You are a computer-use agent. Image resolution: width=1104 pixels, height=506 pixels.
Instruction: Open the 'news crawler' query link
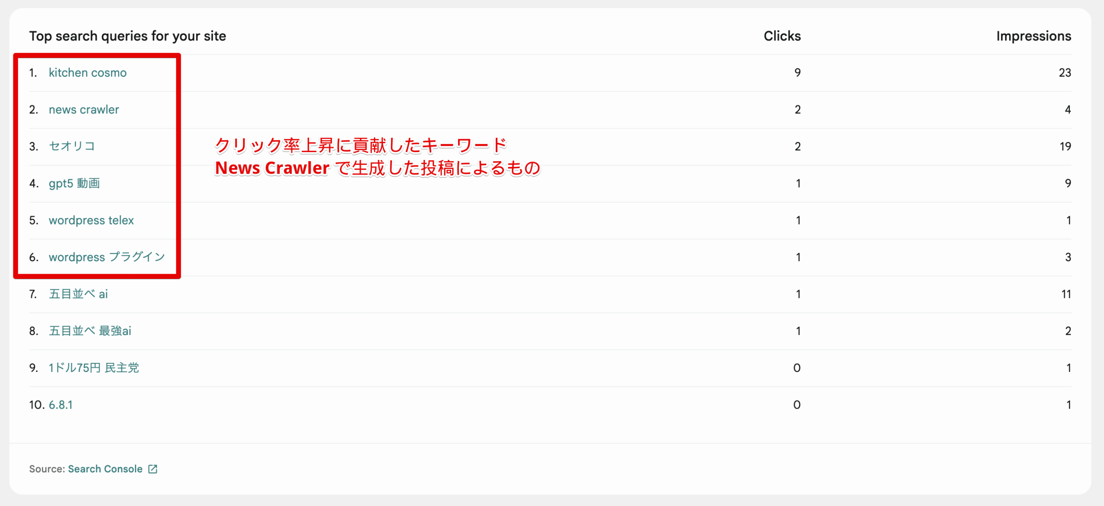pyautogui.click(x=84, y=109)
